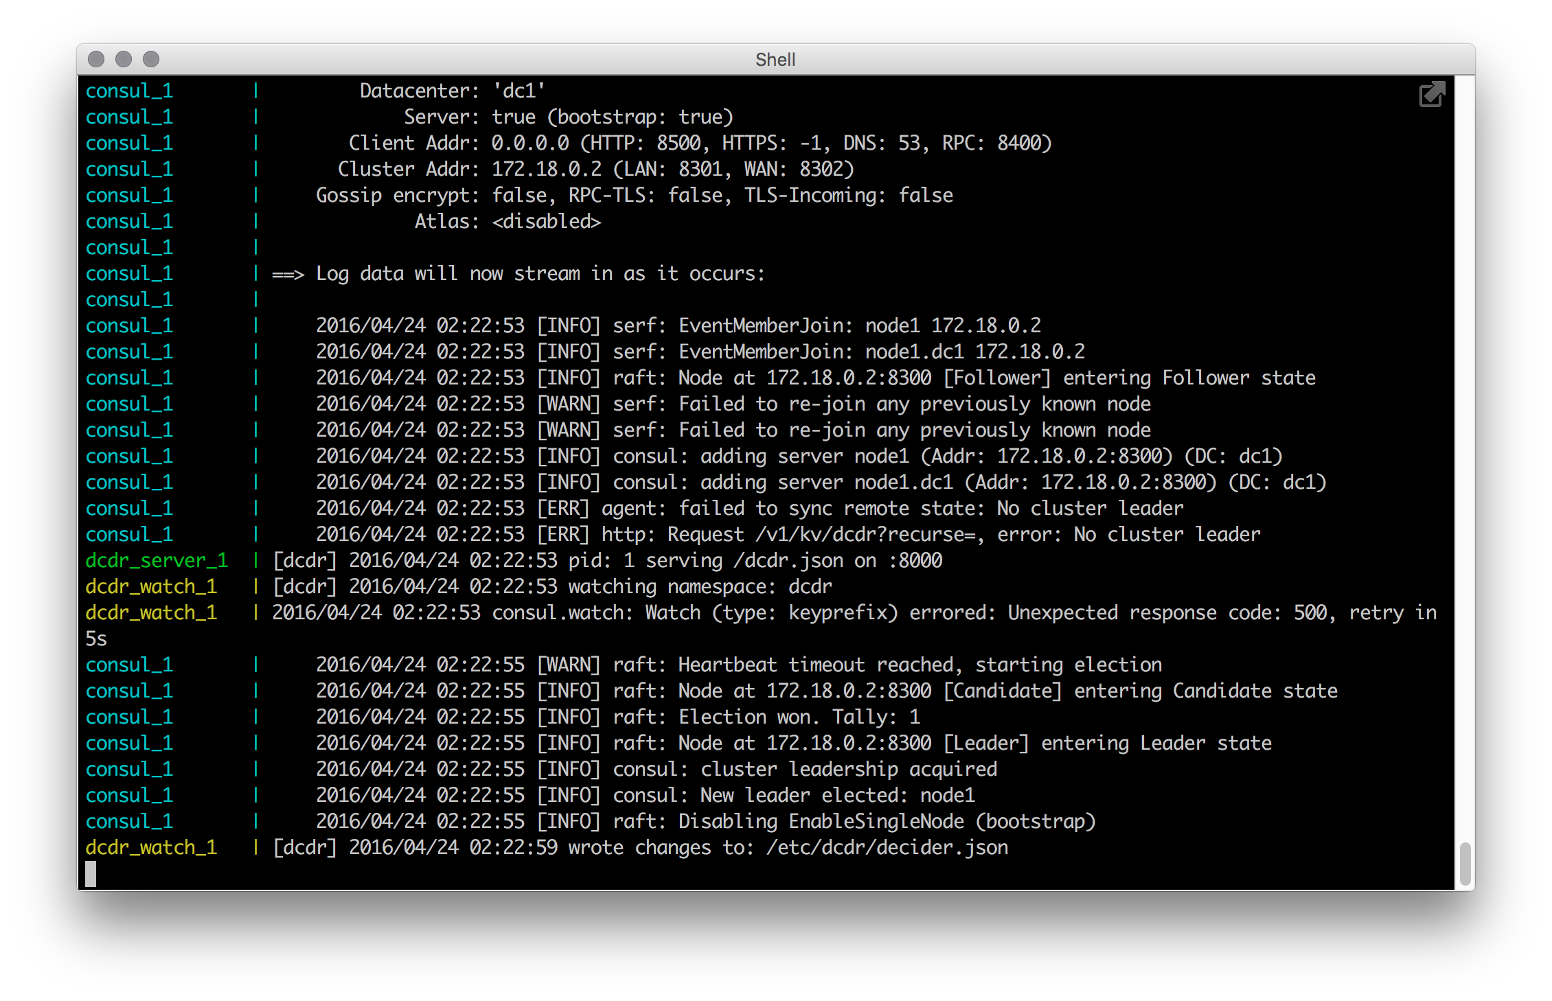Click the 'New leader elected: node1' text
The height and width of the screenshot is (1001, 1552).
click(837, 795)
